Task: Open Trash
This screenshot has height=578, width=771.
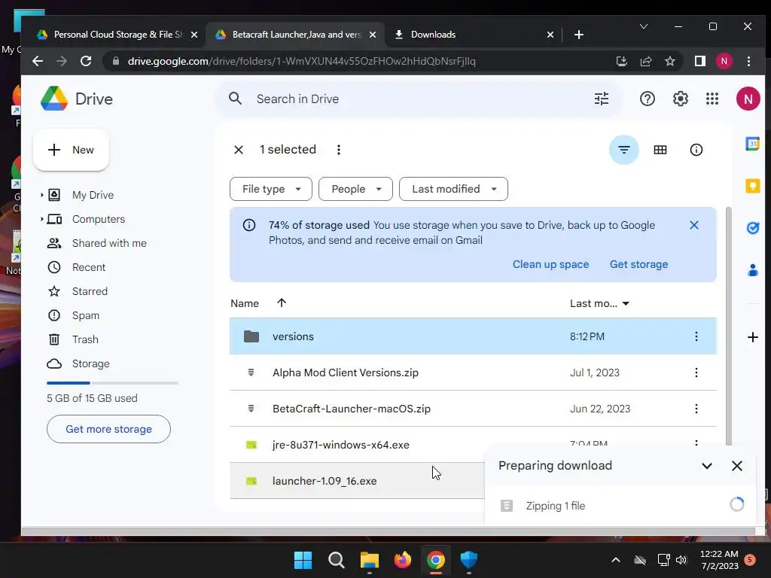Action: 85,339
